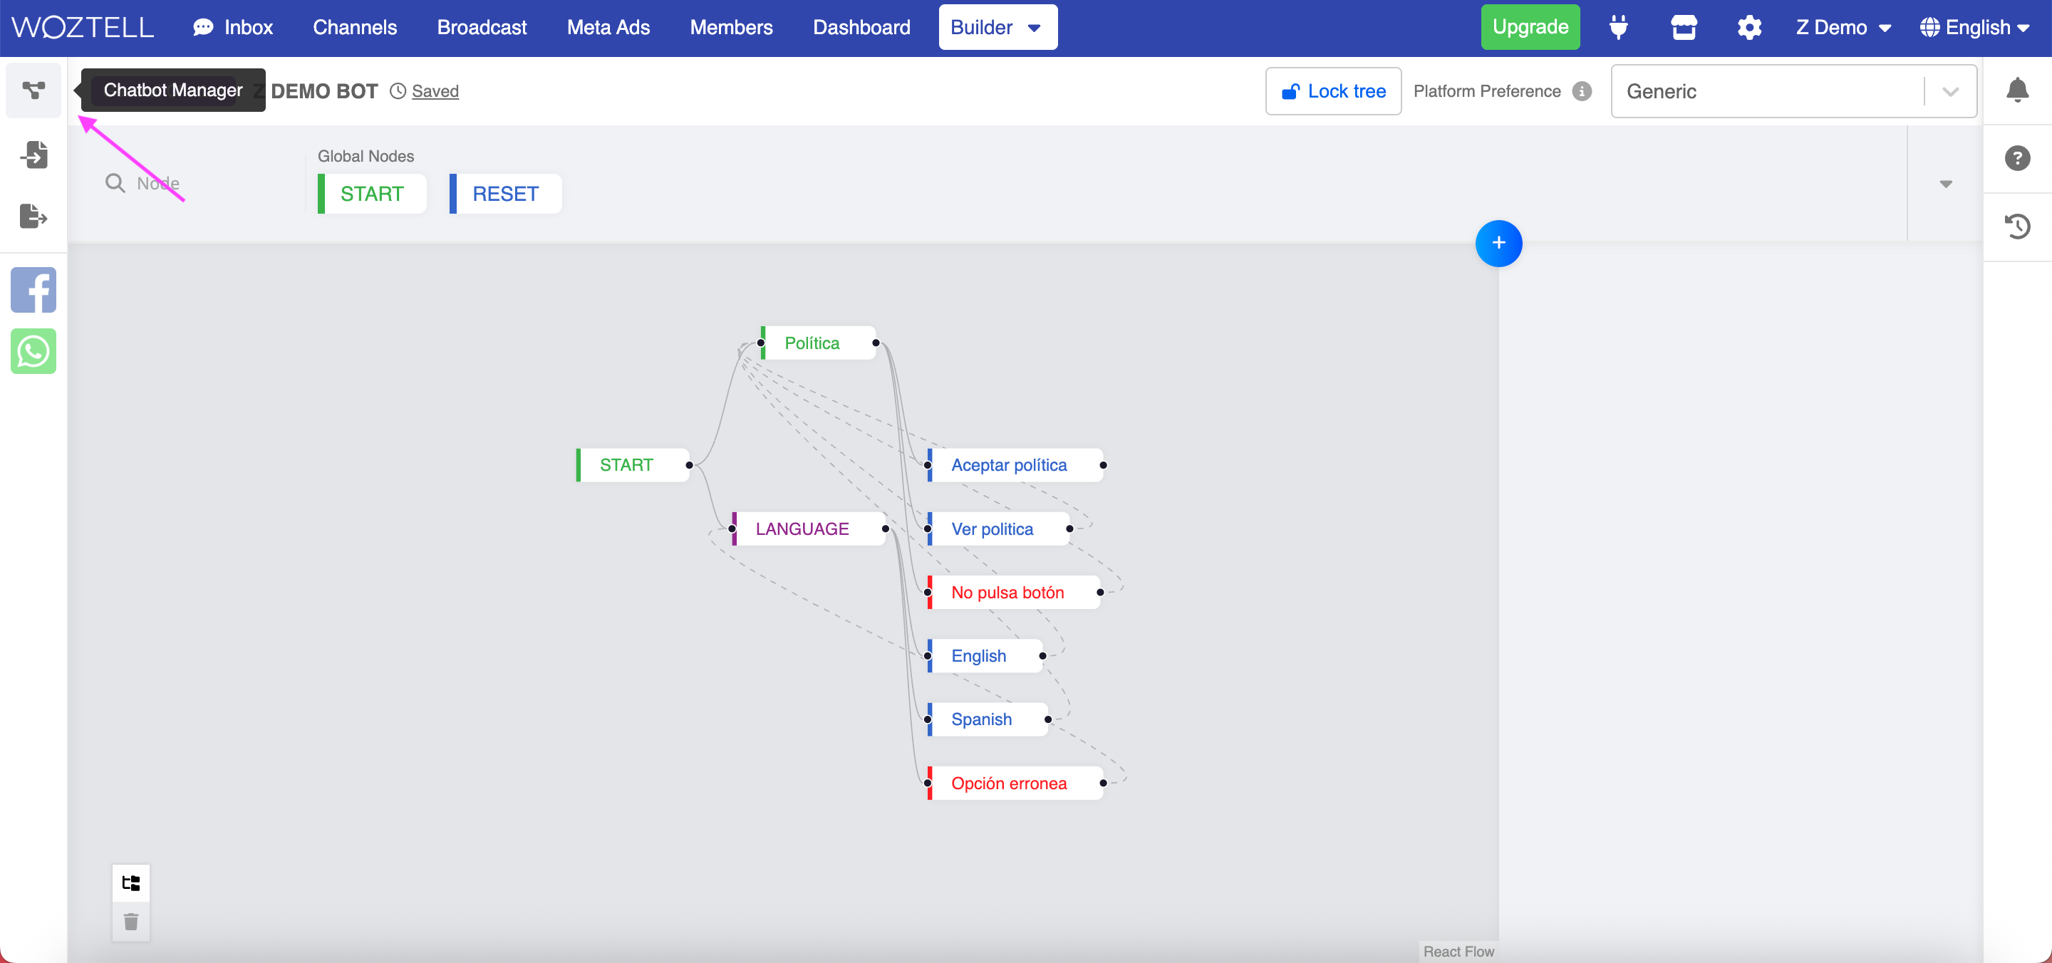Select the START node on the canvas
2052x963 pixels.
633,465
